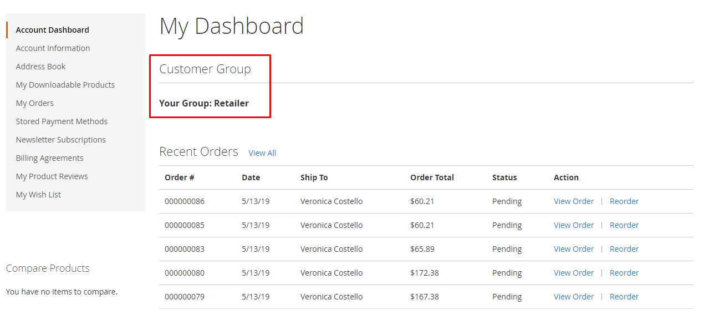View order 000000086
Viewport: 719px width, 325px height.
click(x=573, y=201)
